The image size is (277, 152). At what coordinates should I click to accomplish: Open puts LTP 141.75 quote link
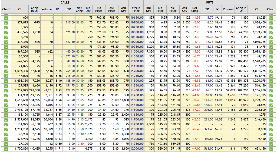(209, 100)
